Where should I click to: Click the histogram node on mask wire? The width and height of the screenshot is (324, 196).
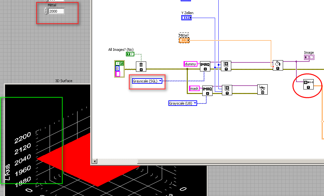point(262,89)
